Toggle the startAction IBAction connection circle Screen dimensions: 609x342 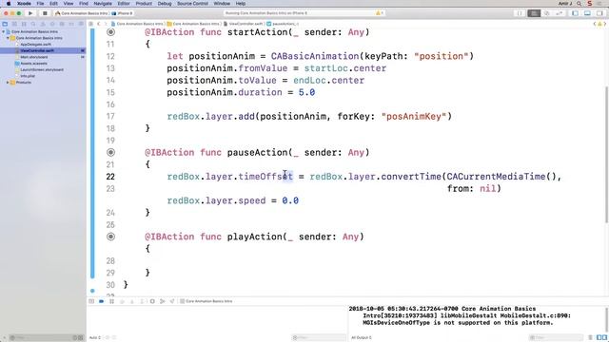click(110, 32)
